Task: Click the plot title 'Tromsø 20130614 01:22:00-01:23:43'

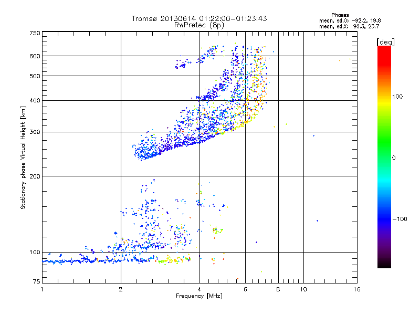Action: [x=199, y=18]
